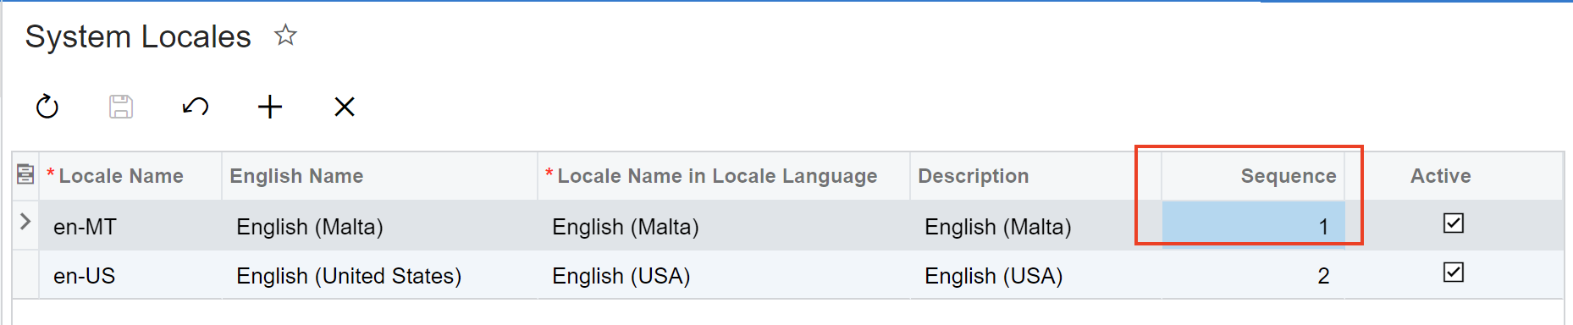Select the Sequence cell with value 1

(1253, 226)
